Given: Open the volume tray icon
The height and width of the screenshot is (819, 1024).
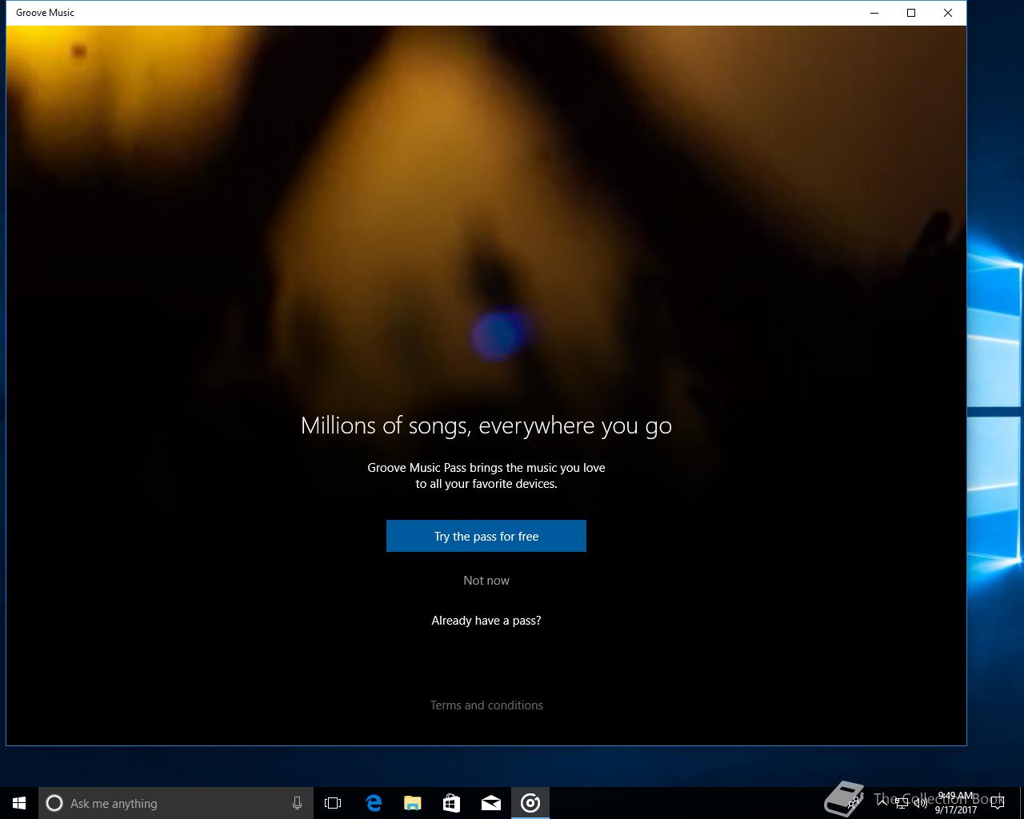Looking at the screenshot, I should tap(921, 803).
